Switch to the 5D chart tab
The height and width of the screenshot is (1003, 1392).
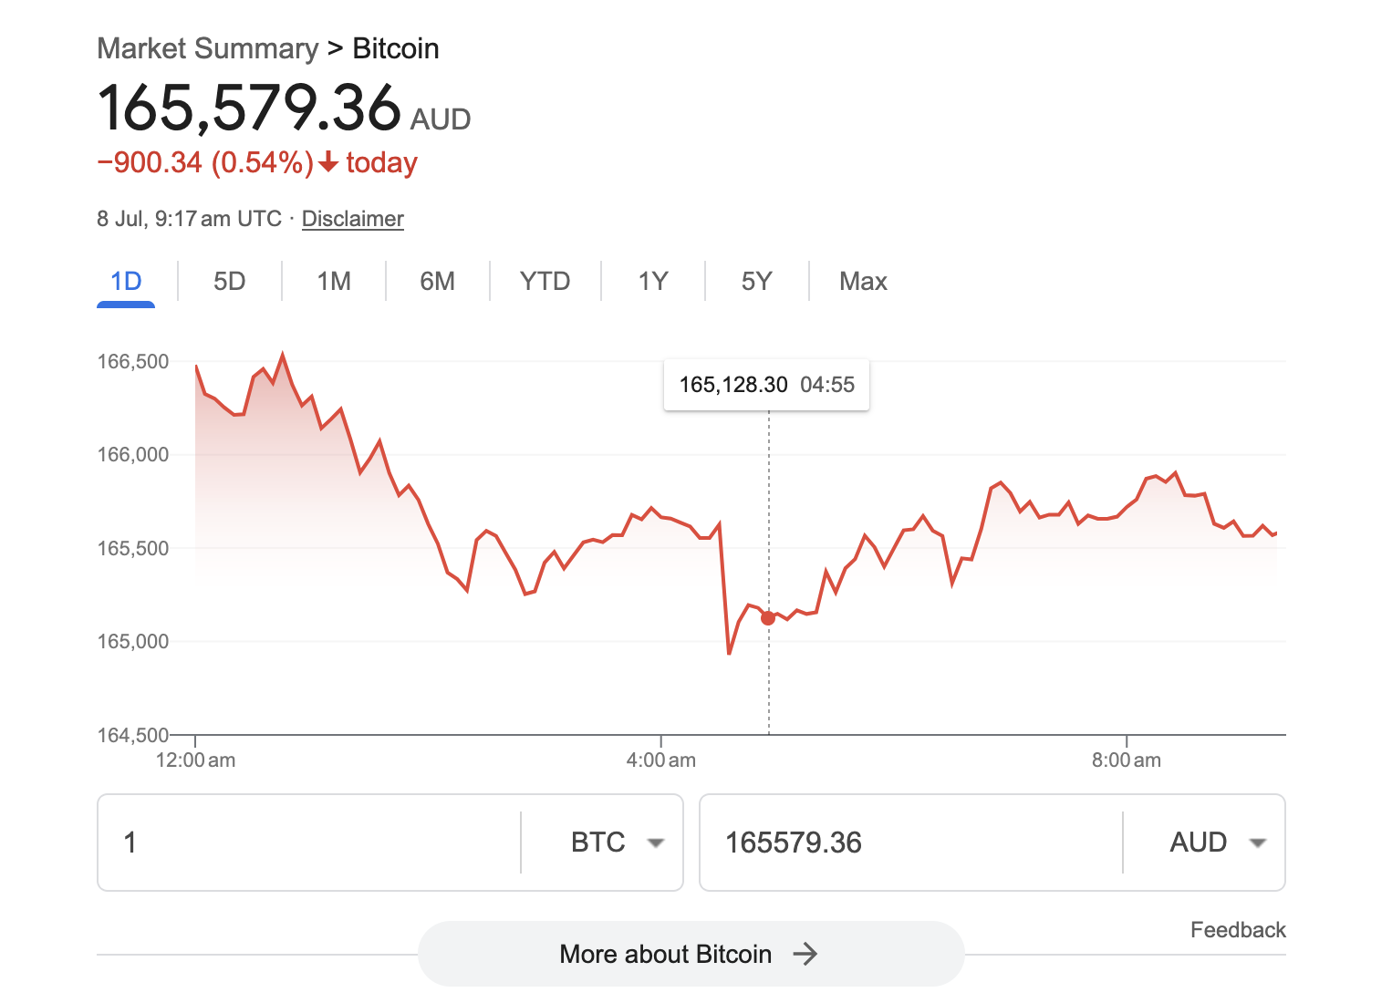(x=230, y=281)
